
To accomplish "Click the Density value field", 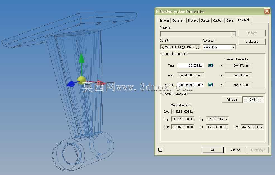I will (x=180, y=47).
